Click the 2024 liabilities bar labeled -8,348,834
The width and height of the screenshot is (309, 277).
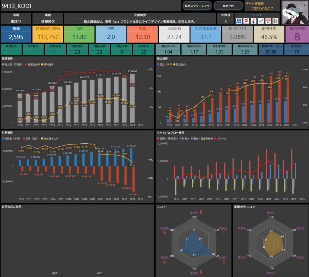pyautogui.click(x=134, y=179)
